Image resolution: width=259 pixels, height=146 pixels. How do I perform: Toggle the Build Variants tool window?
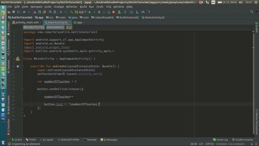click(x=8, y=105)
